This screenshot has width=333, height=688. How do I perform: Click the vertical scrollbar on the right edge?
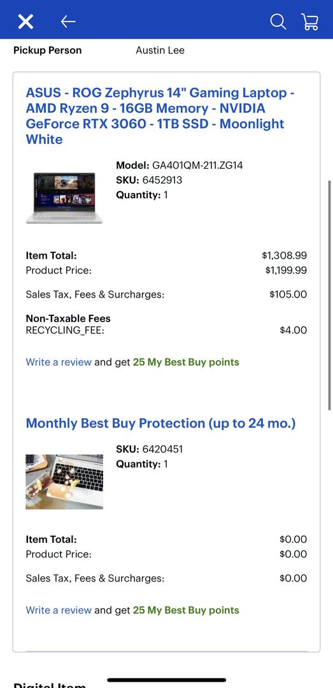(x=330, y=295)
